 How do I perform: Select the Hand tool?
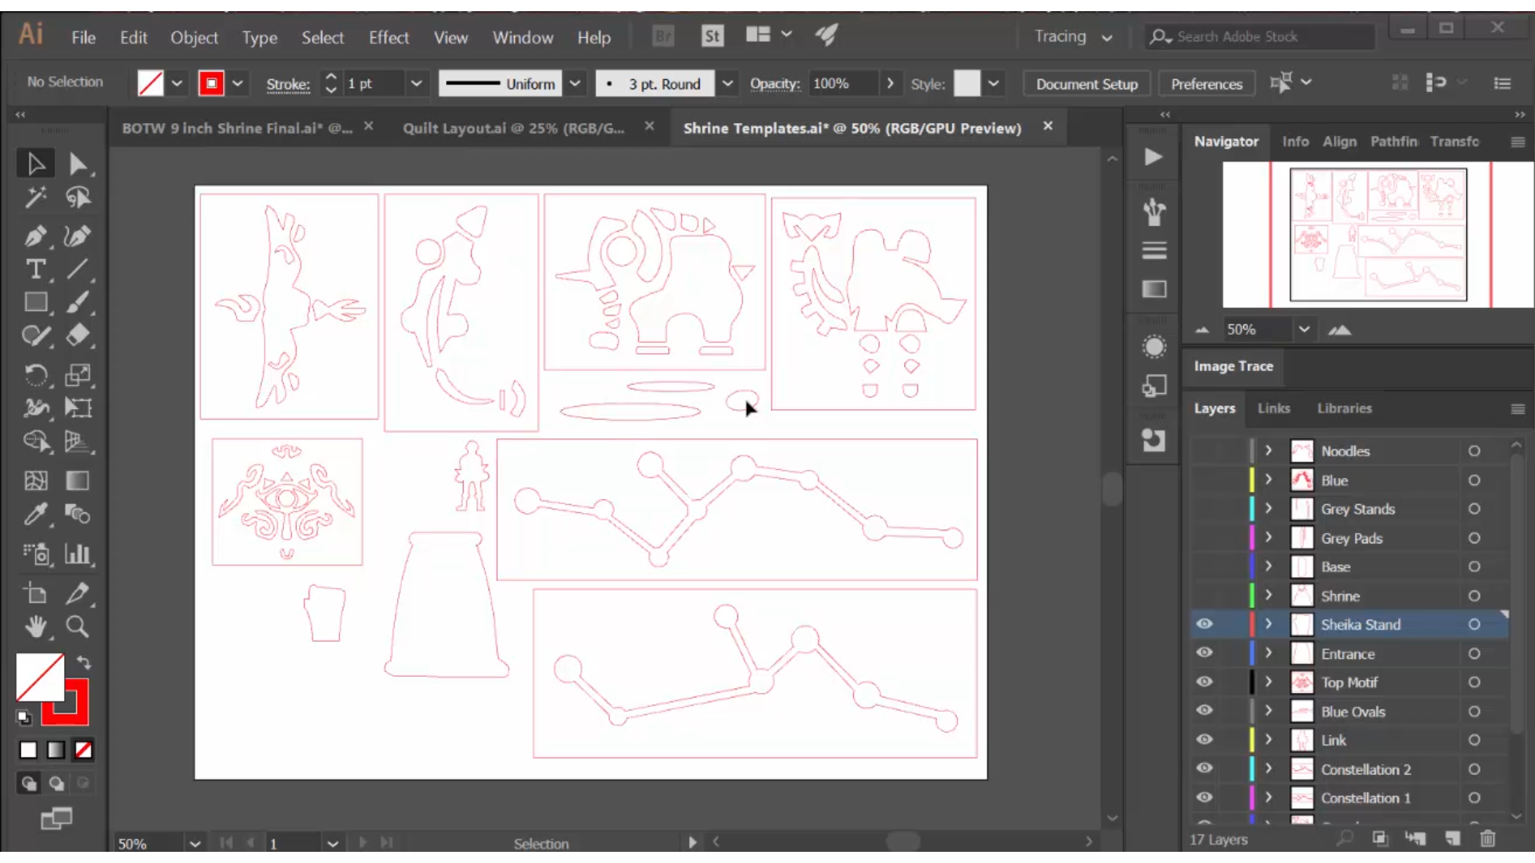pos(35,626)
